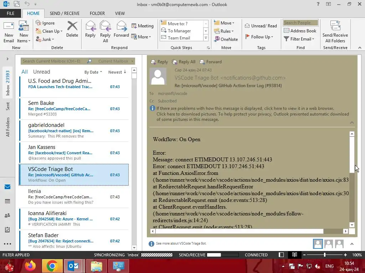
Task: Switch to the VIEW tab
Action: pyautogui.click(x=120, y=13)
